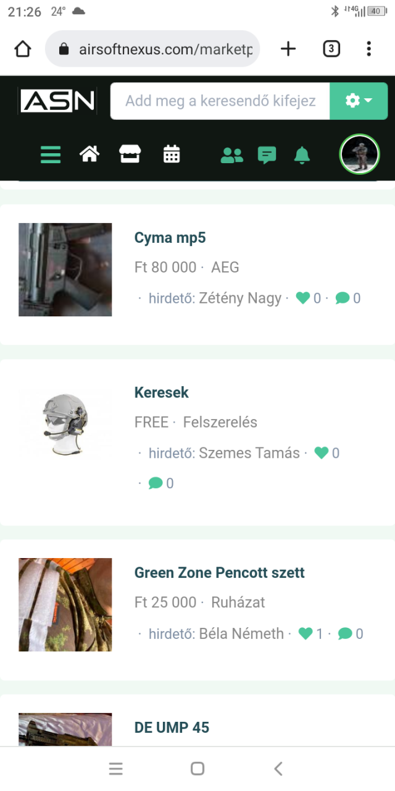Viewport: 395px width, 791px height.
Task: View friends via the people icon
Action: [x=231, y=154]
